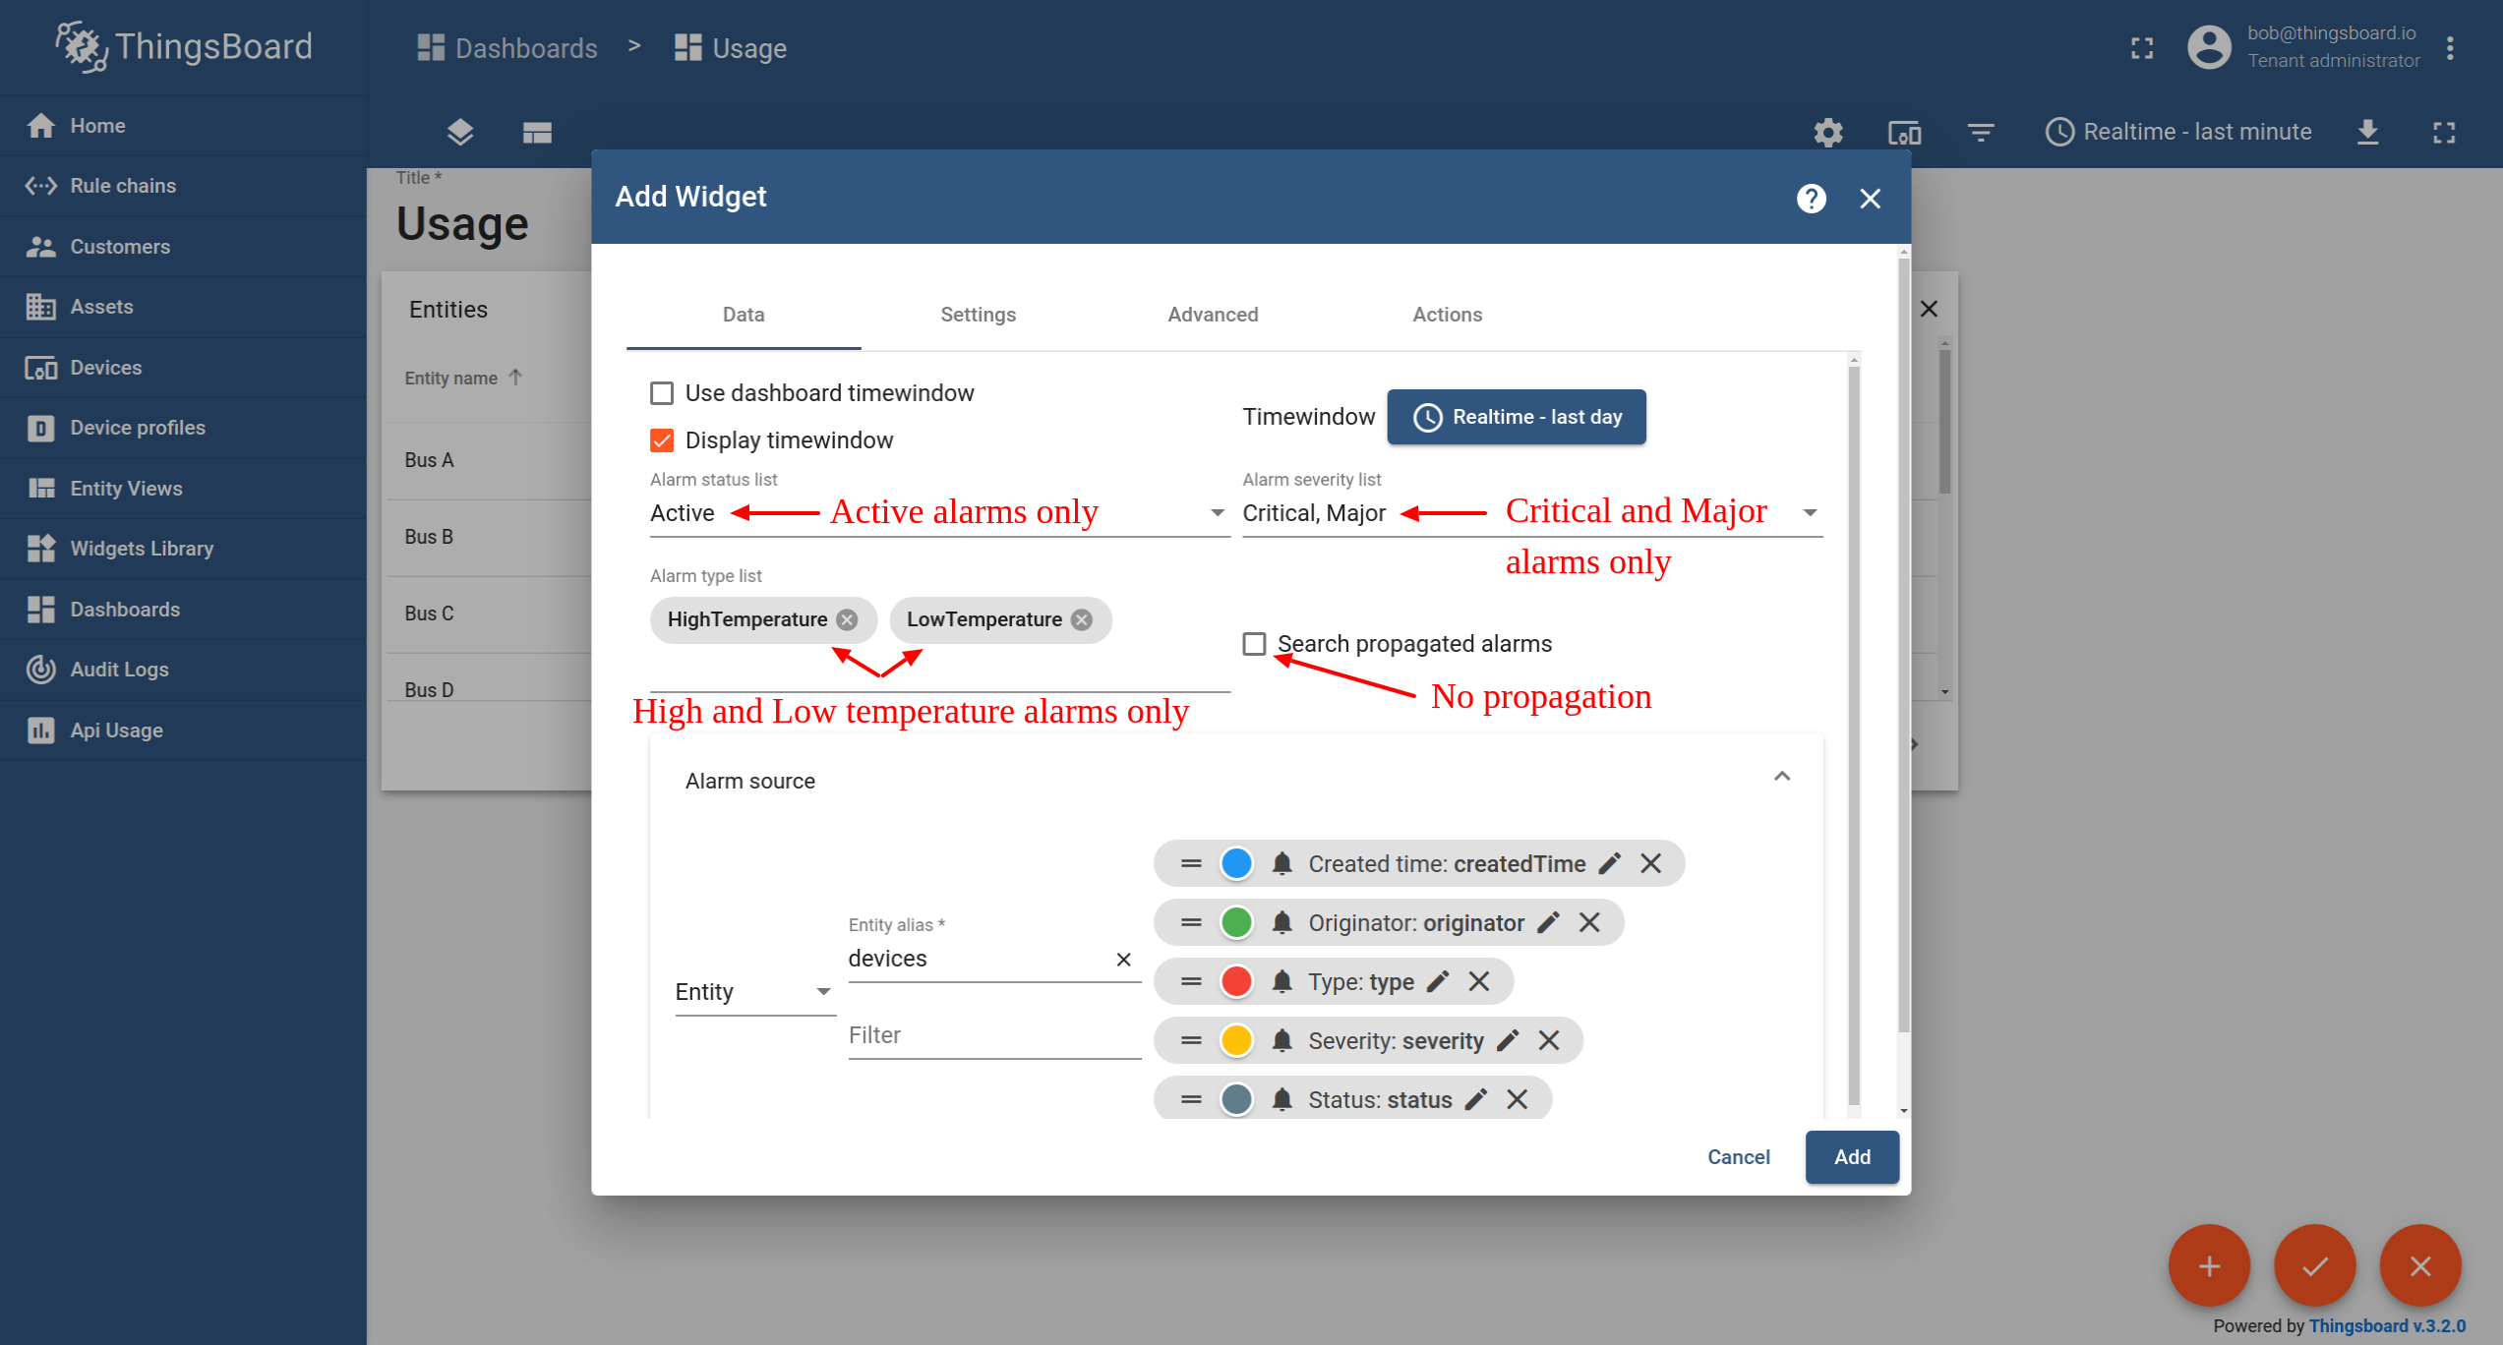Uncheck Display timewindow checkbox

pyautogui.click(x=662, y=440)
